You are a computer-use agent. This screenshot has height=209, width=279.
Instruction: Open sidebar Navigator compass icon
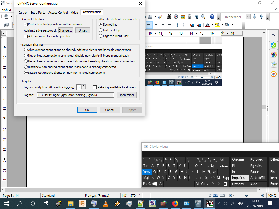[x=274, y=74]
